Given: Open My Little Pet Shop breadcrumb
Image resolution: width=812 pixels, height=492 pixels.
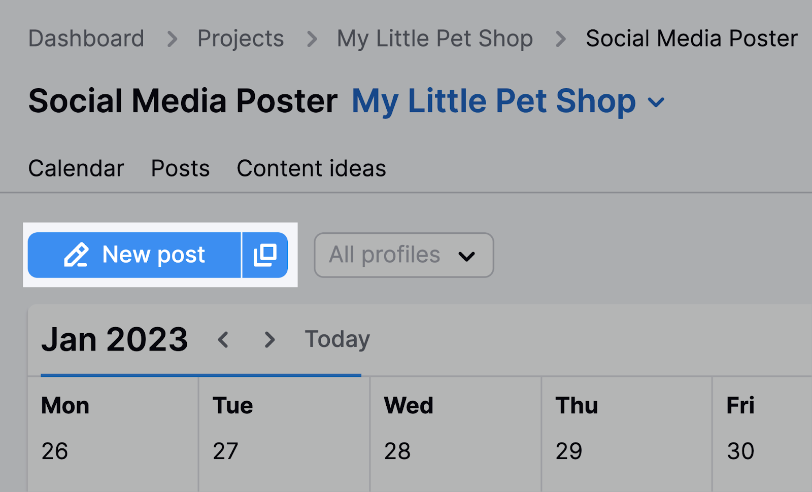Looking at the screenshot, I should pyautogui.click(x=435, y=39).
